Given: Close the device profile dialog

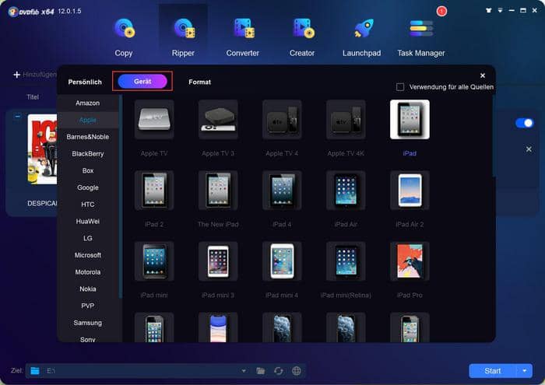Looking at the screenshot, I should 483,75.
